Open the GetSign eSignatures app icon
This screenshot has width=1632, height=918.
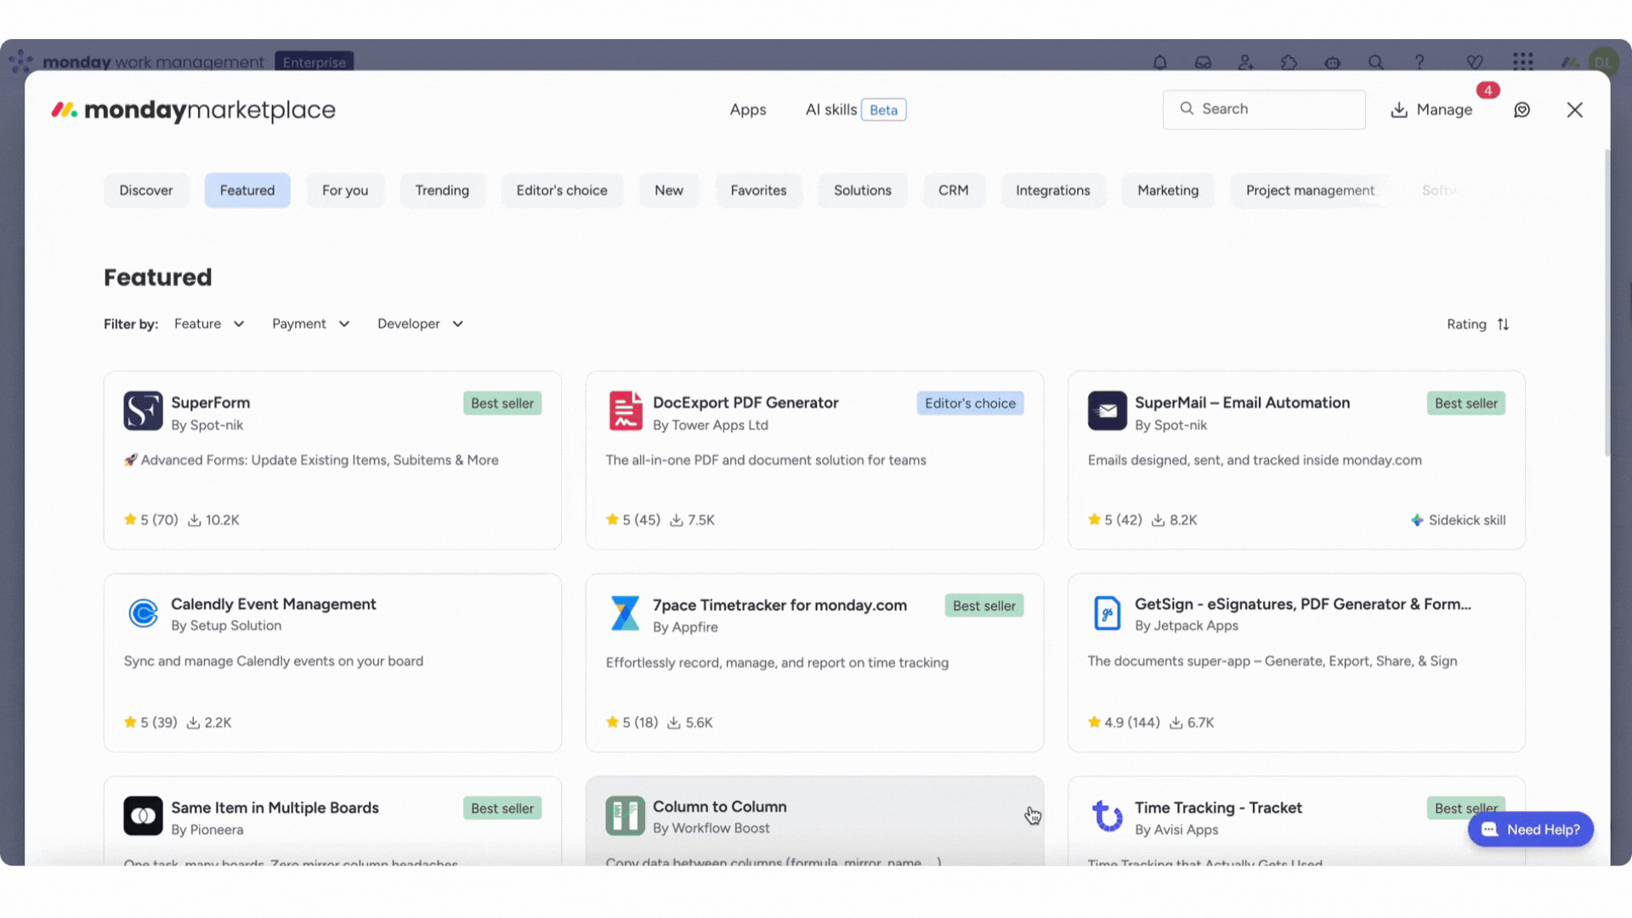[1108, 613]
